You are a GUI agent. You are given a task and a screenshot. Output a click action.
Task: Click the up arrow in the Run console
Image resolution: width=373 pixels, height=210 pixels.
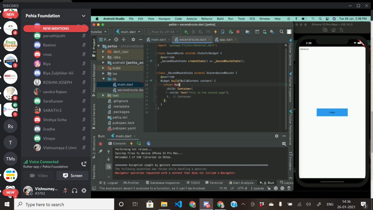pos(108,152)
